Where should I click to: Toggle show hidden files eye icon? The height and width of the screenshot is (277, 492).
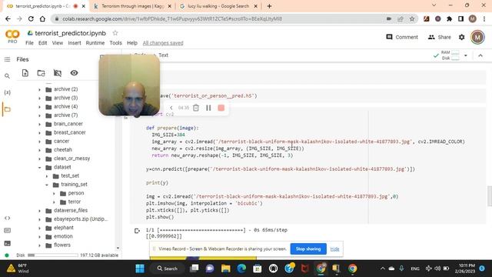(74, 73)
